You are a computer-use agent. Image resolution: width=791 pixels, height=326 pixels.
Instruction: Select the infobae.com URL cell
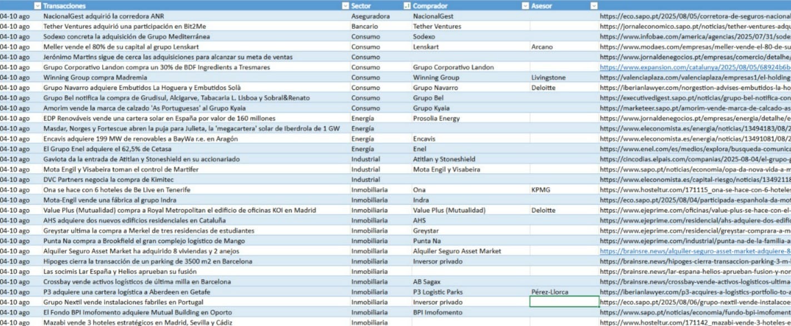pos(695,37)
